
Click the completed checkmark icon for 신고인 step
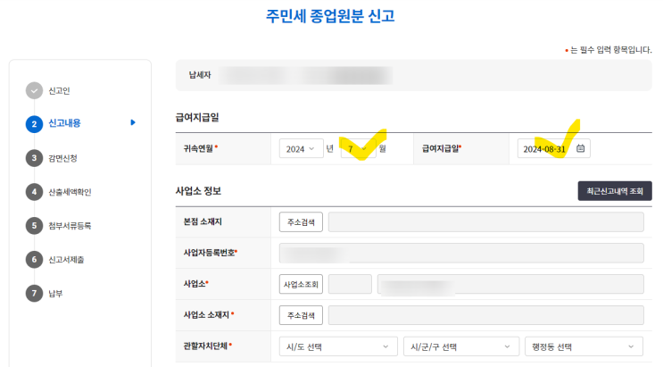click(x=34, y=89)
